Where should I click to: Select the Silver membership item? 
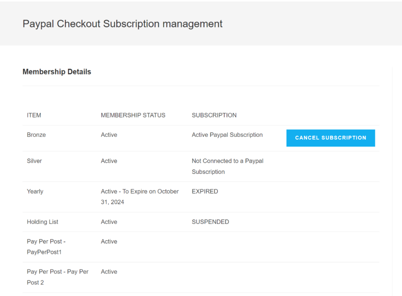click(x=35, y=161)
